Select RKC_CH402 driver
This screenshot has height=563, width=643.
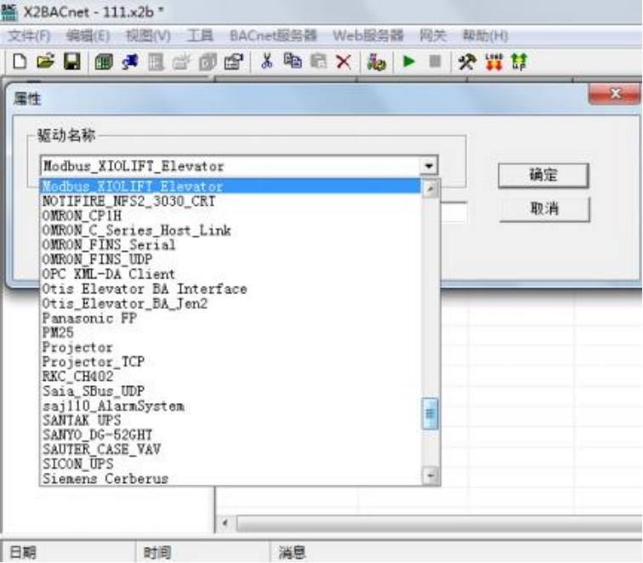pyautogui.click(x=230, y=377)
